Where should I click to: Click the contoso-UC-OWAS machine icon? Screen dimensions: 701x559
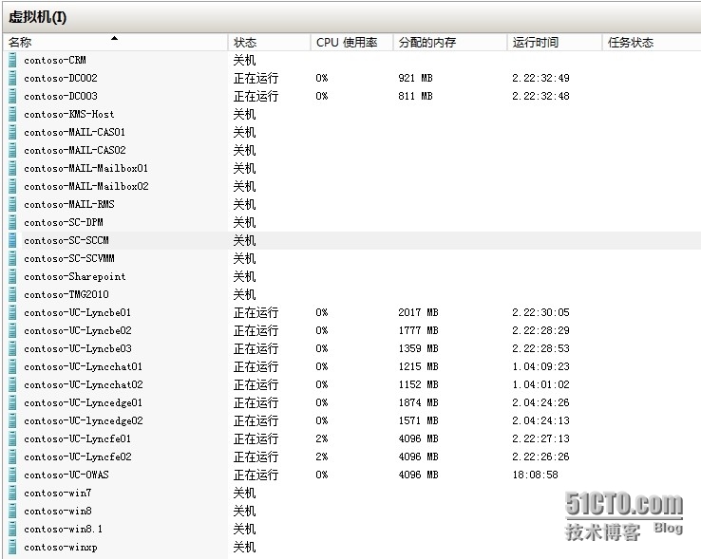(12, 475)
